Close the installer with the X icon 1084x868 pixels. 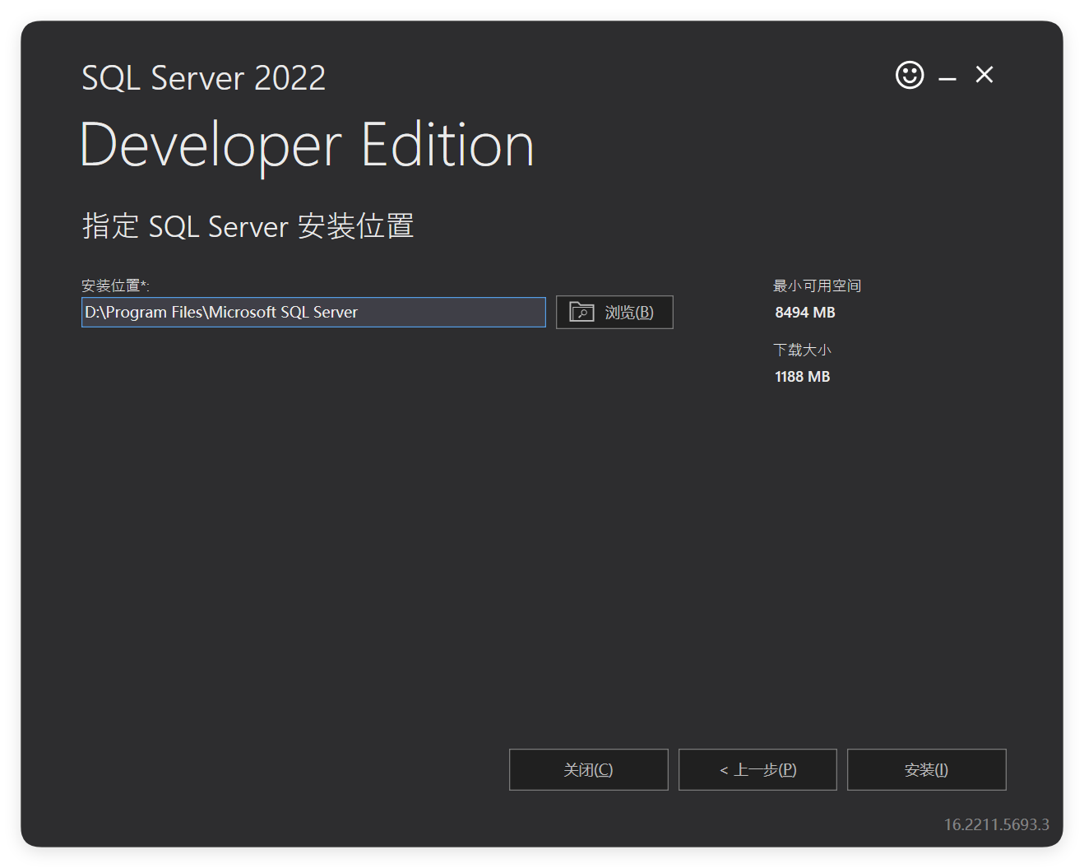[984, 75]
